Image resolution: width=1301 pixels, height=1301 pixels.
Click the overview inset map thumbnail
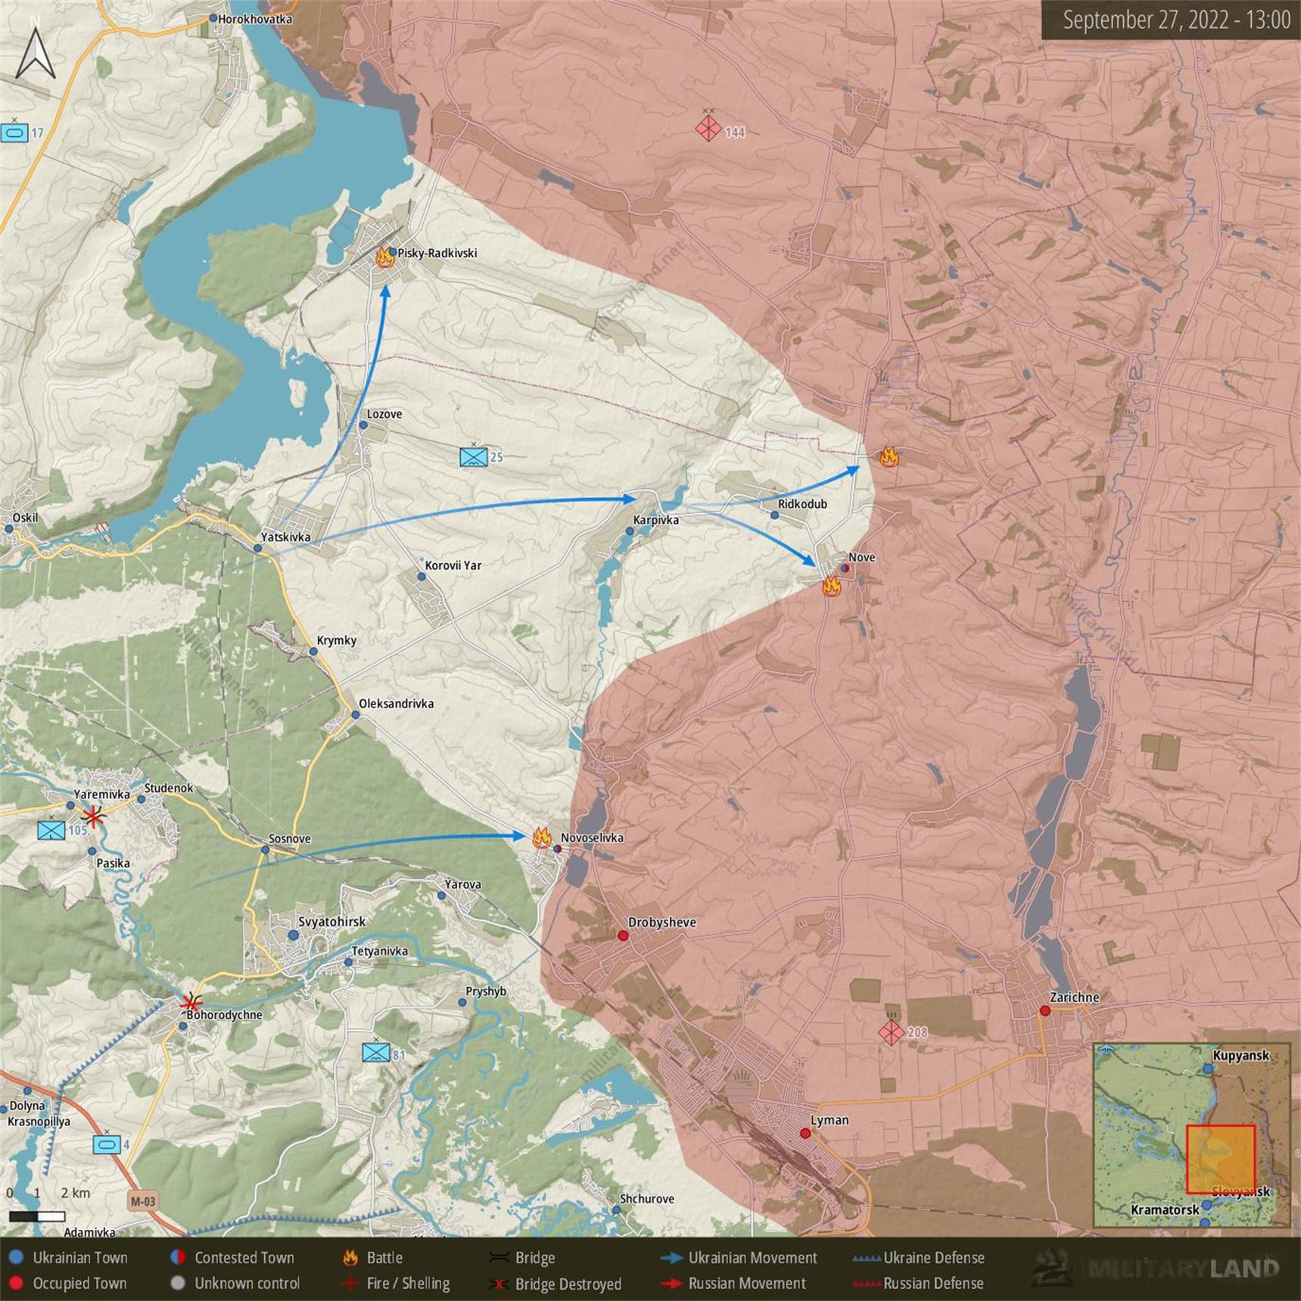tap(1191, 1134)
